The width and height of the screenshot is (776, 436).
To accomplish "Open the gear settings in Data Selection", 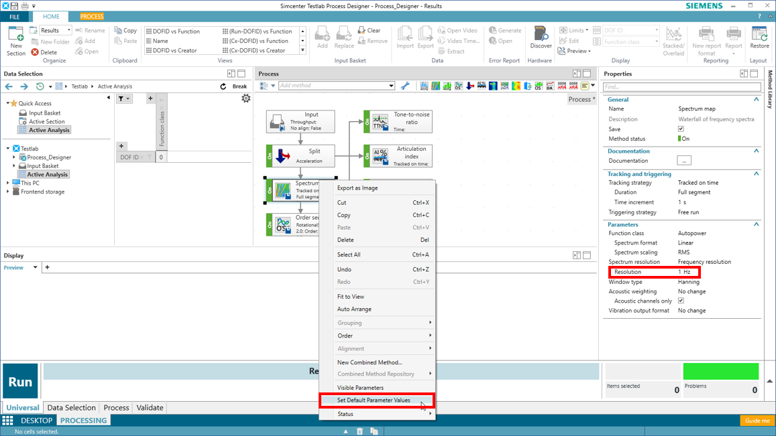I will tap(246, 98).
